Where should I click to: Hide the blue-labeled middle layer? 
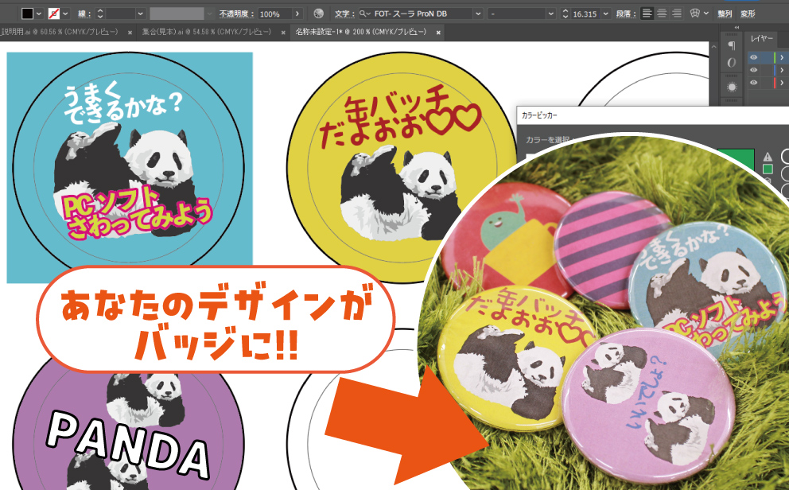coord(754,69)
